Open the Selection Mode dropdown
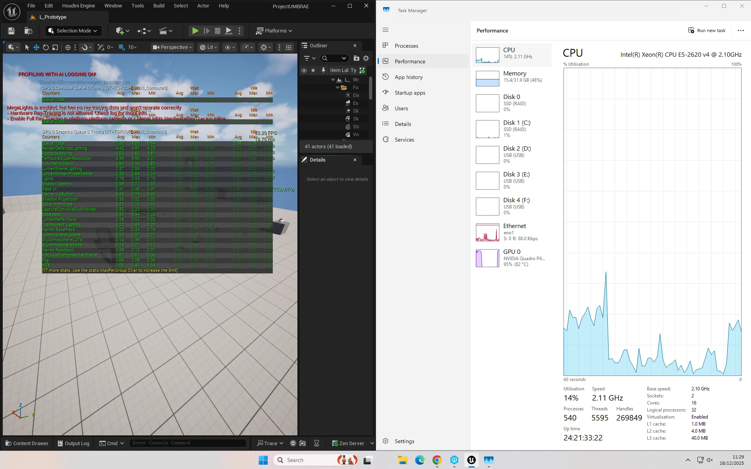This screenshot has width=751, height=469. click(74, 31)
